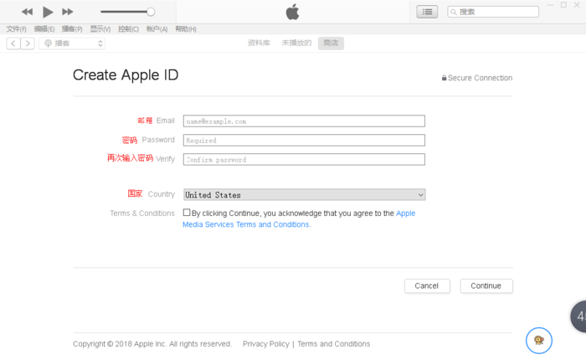Switch to the 商店 tab

coord(331,43)
